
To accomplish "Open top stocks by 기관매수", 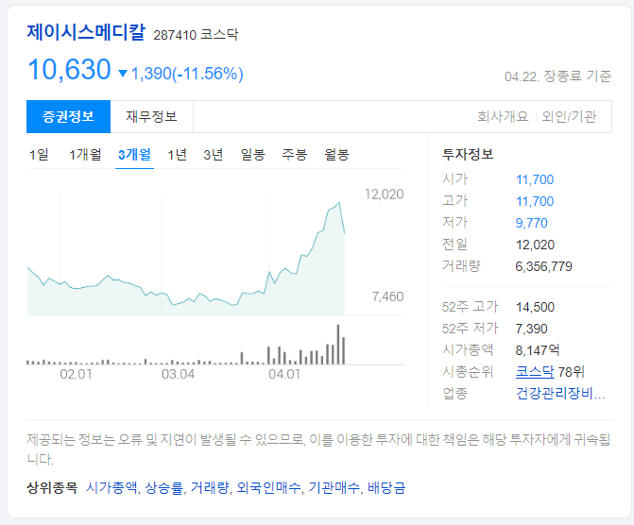I will [x=334, y=487].
